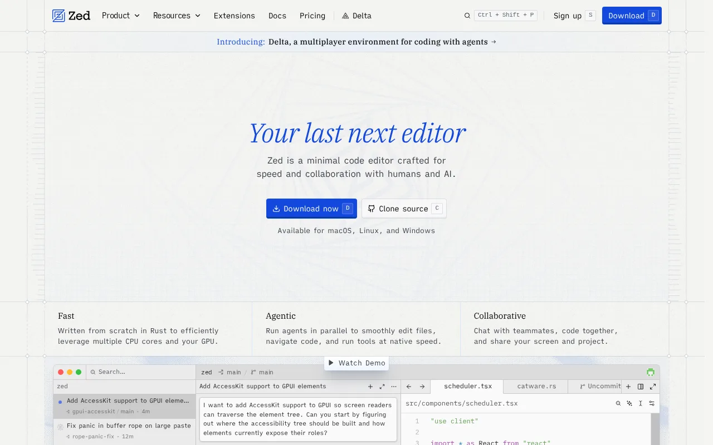Click the GitHub icon in Clone source

tap(372, 209)
